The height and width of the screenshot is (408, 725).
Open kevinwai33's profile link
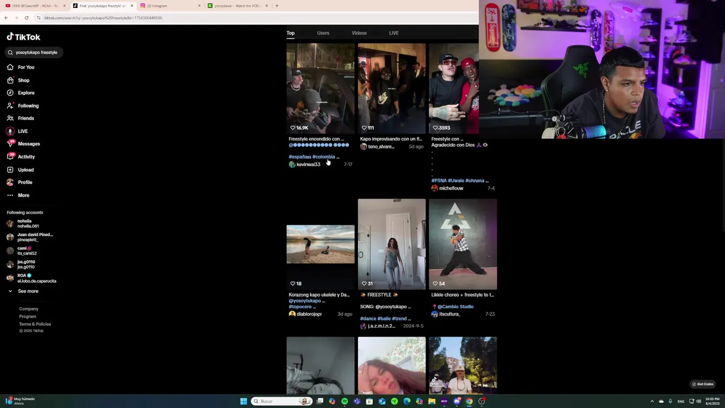(x=305, y=164)
